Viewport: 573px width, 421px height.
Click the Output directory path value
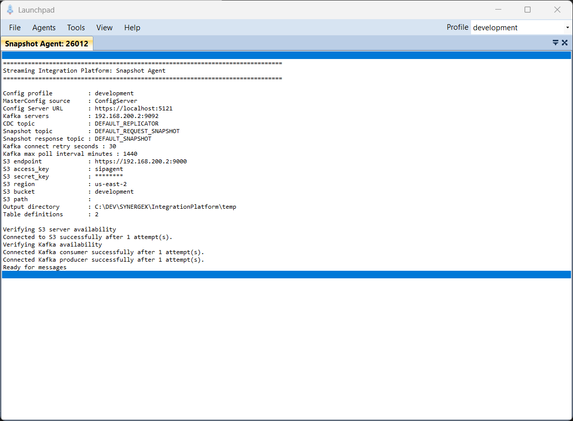166,207
